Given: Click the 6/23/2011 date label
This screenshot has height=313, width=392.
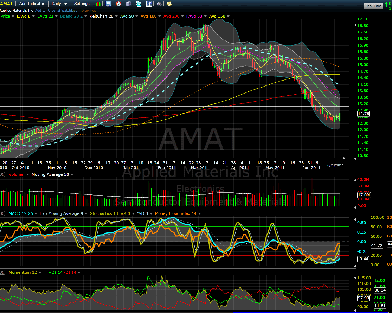Looking at the screenshot, I should pyautogui.click(x=335, y=165).
